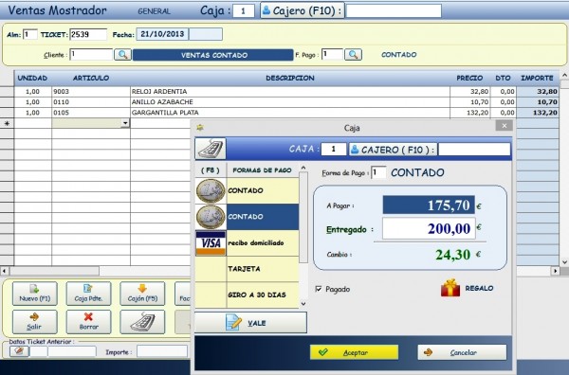The height and width of the screenshot is (375, 569).
Task: Click the cash register icon in the Caja dialog
Action: tap(211, 149)
